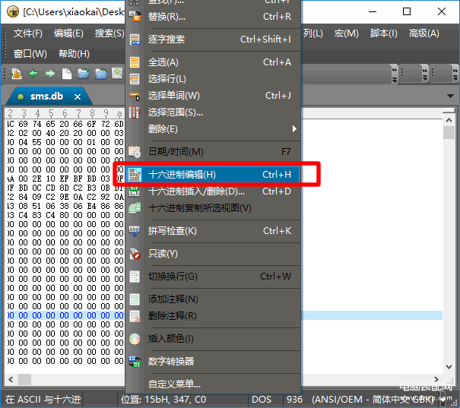
Task: Close the sms.db tab
Action: (x=78, y=96)
